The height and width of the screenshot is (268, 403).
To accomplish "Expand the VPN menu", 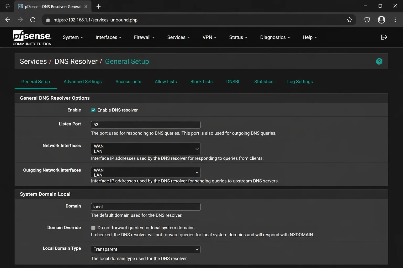I will (210, 37).
